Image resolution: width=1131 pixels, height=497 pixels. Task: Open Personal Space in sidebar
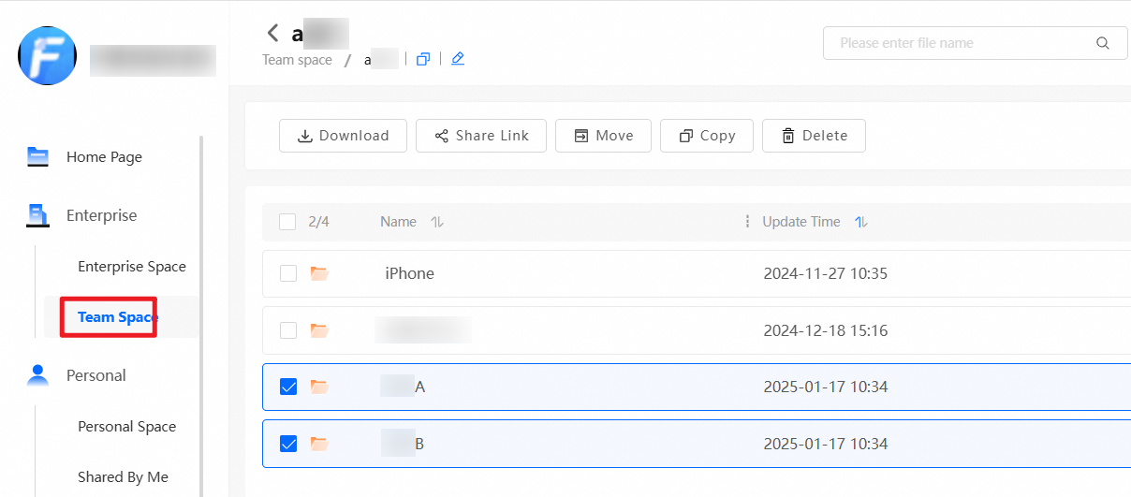(126, 427)
